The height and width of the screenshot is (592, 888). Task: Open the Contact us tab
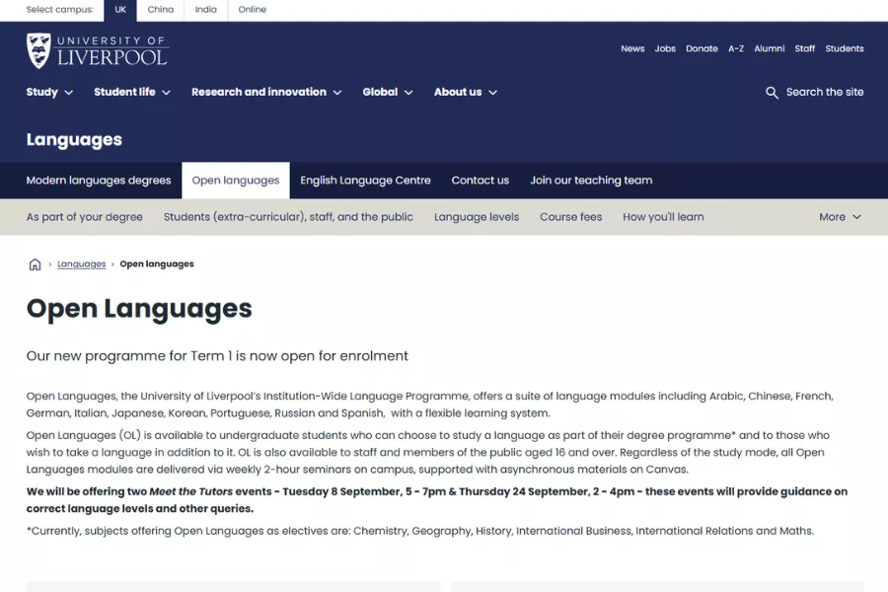(481, 181)
